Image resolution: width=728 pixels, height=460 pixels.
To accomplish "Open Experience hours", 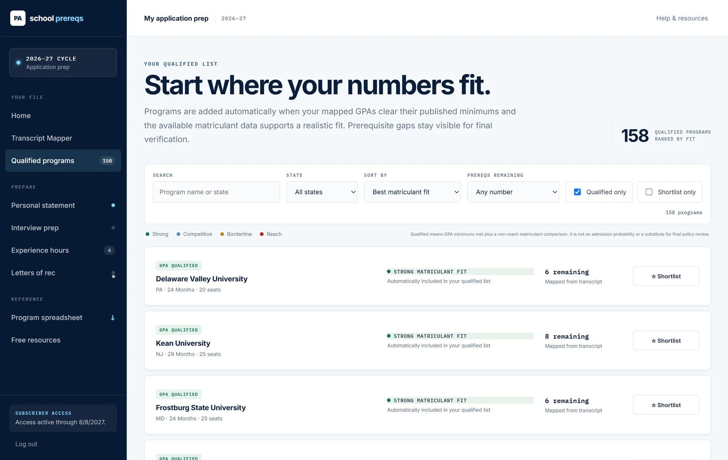I will tap(63, 250).
